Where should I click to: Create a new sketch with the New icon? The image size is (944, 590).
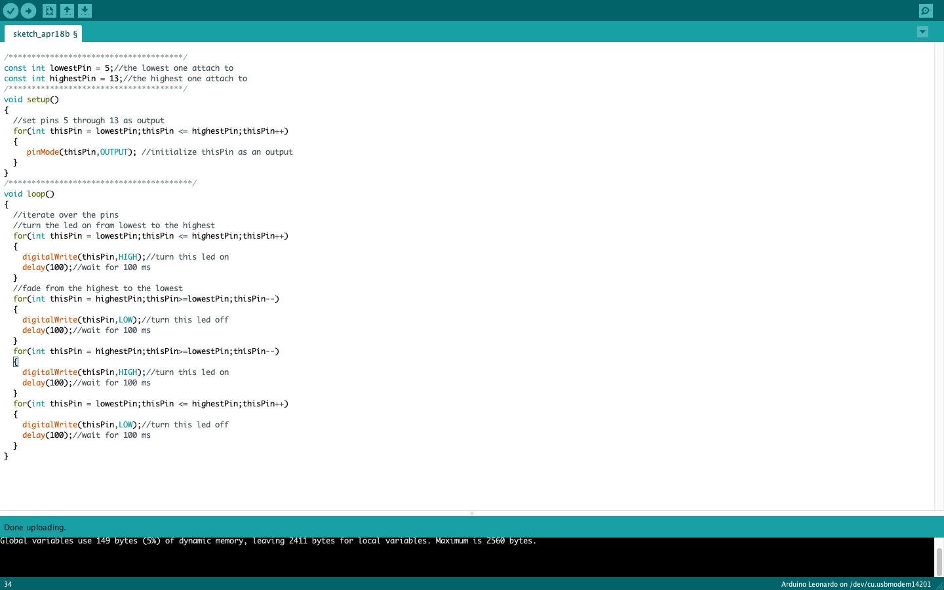click(x=49, y=10)
